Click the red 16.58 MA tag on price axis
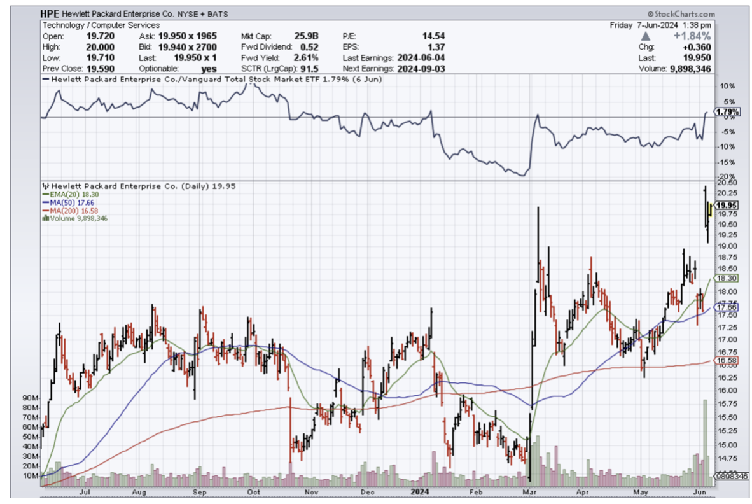 coord(726,360)
